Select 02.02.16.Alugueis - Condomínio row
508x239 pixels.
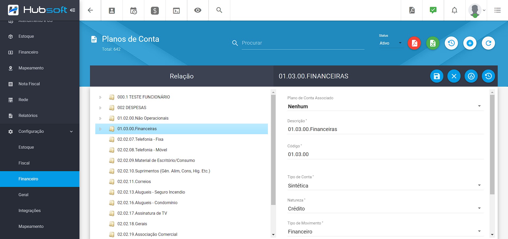[182, 203]
